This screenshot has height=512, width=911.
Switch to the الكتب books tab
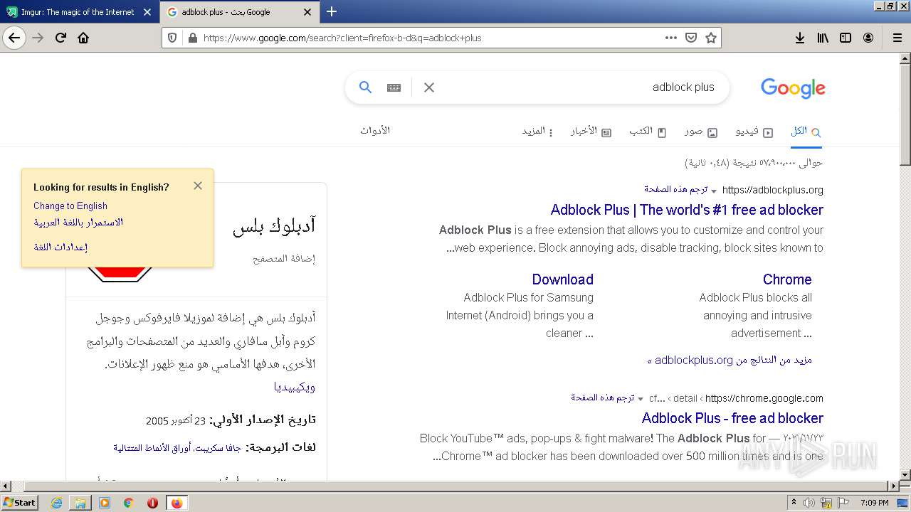pyautogui.click(x=648, y=132)
